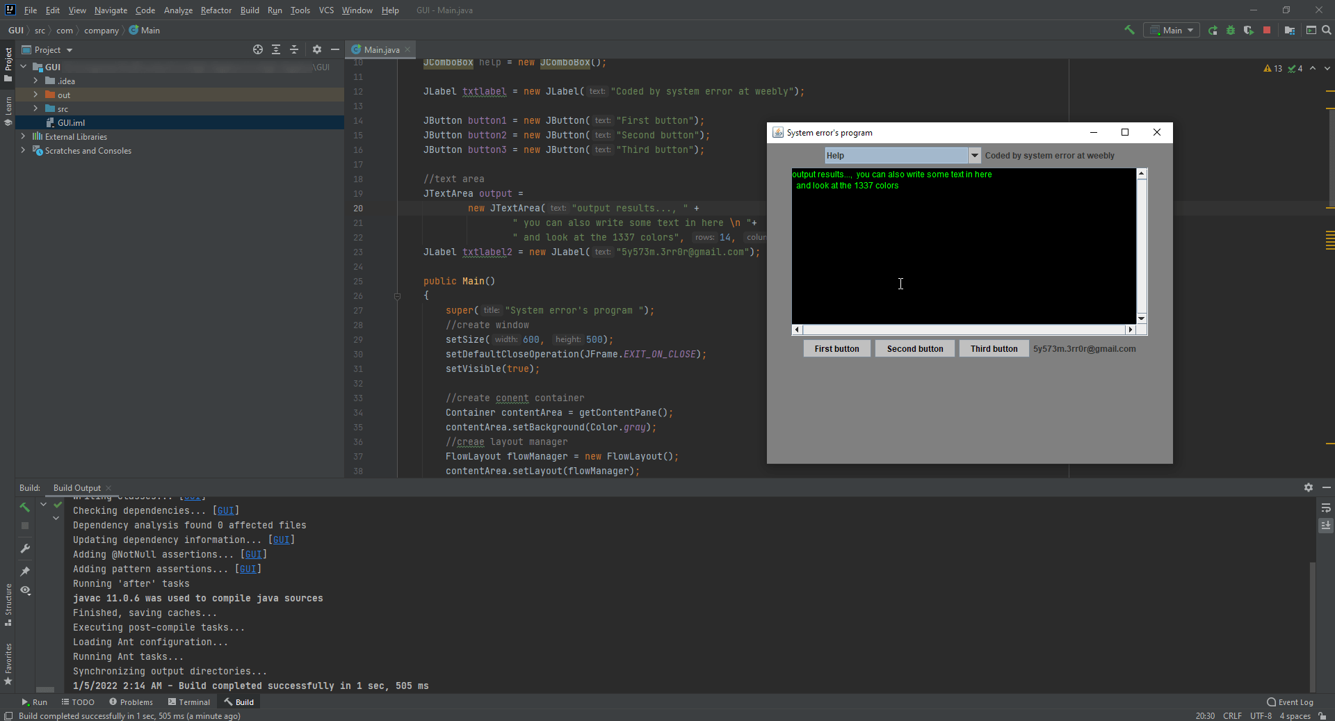Stop the process with red square icon
Image resolution: width=1335 pixels, height=721 pixels.
pos(1268,30)
